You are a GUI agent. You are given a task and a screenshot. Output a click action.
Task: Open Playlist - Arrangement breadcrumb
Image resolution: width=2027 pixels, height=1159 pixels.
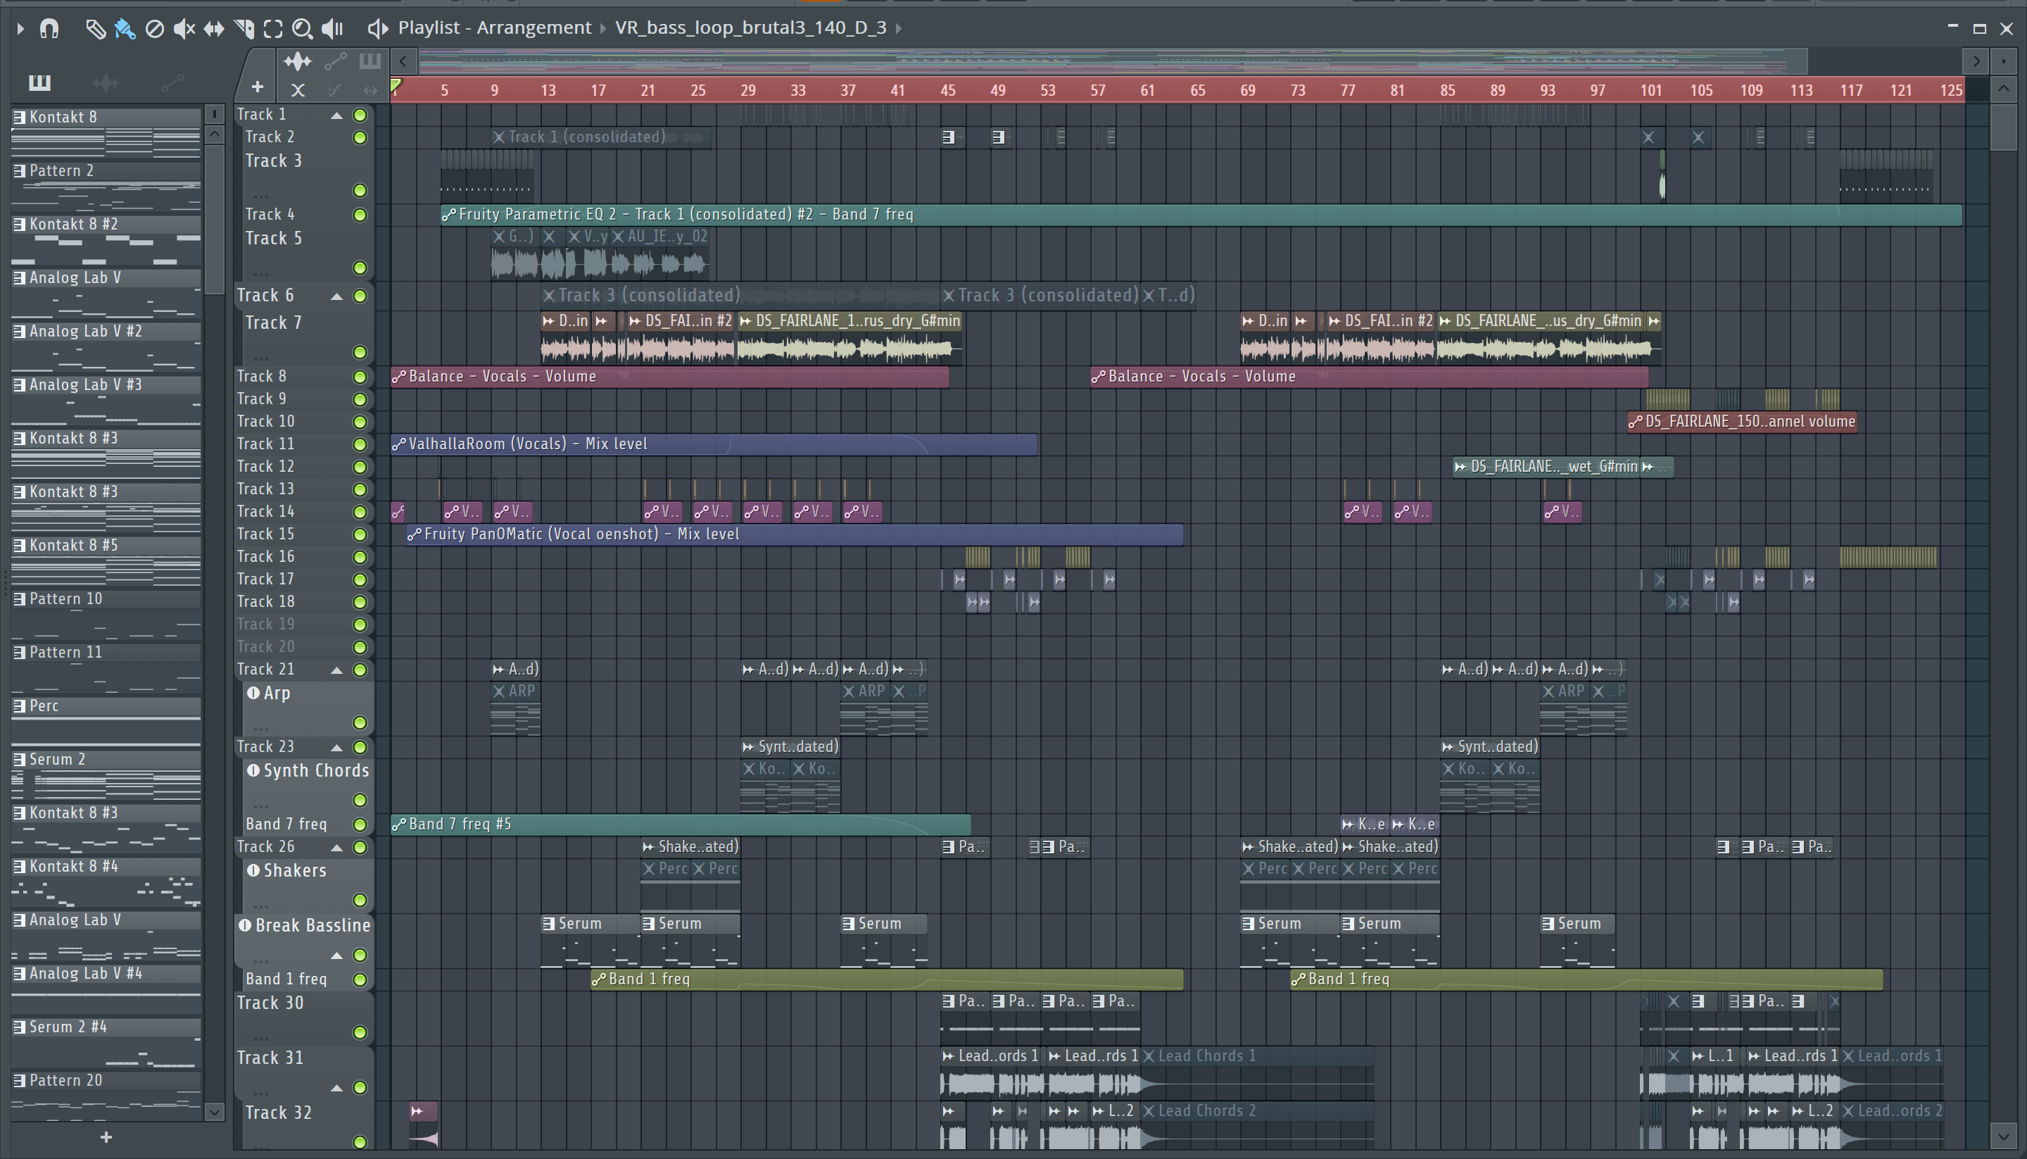coord(495,28)
